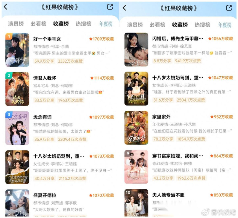
Task: Tap 3332万次点赞 tag
Action: coord(70,61)
